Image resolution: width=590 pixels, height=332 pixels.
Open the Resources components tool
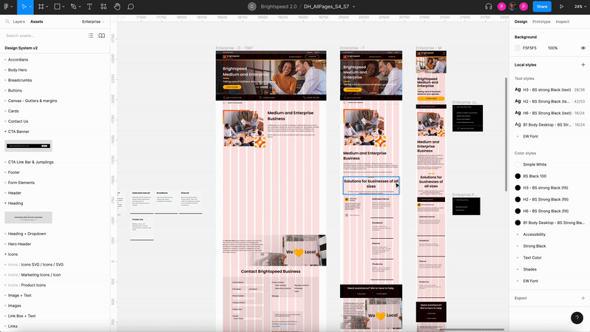point(104,7)
